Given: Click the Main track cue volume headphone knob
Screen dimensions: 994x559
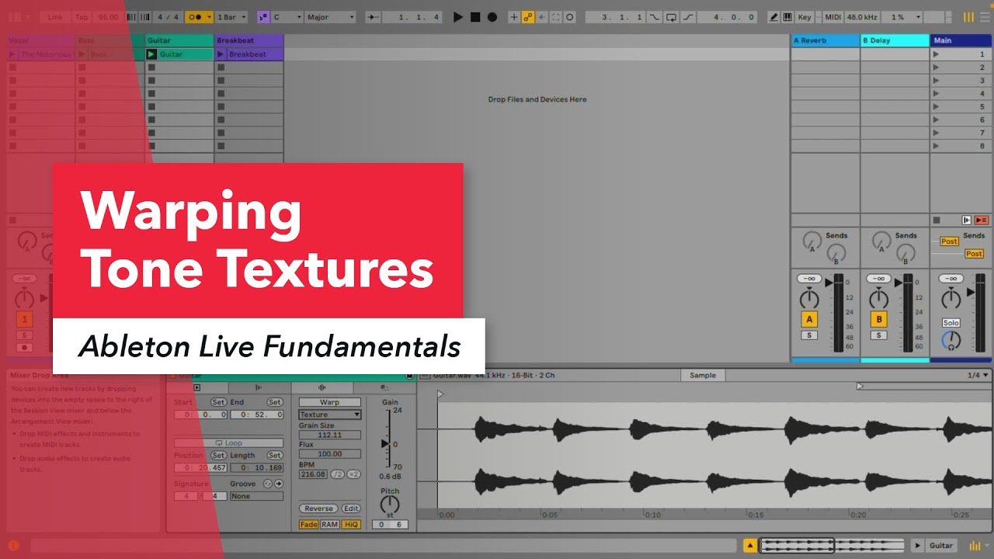Looking at the screenshot, I should (951, 340).
